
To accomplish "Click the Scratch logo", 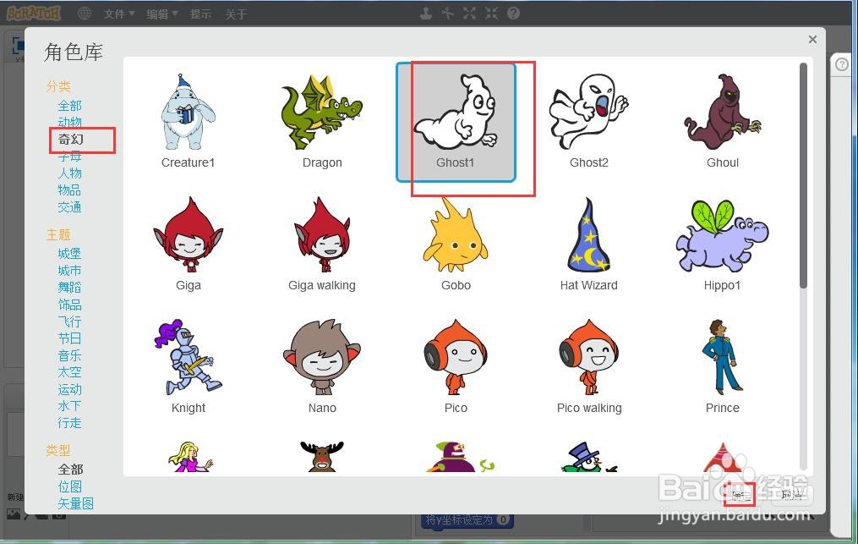I will [x=33, y=14].
